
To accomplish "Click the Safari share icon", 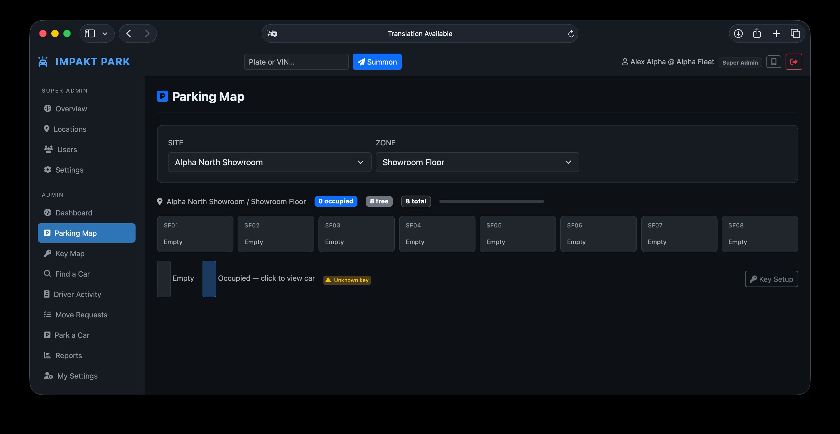I will (757, 33).
